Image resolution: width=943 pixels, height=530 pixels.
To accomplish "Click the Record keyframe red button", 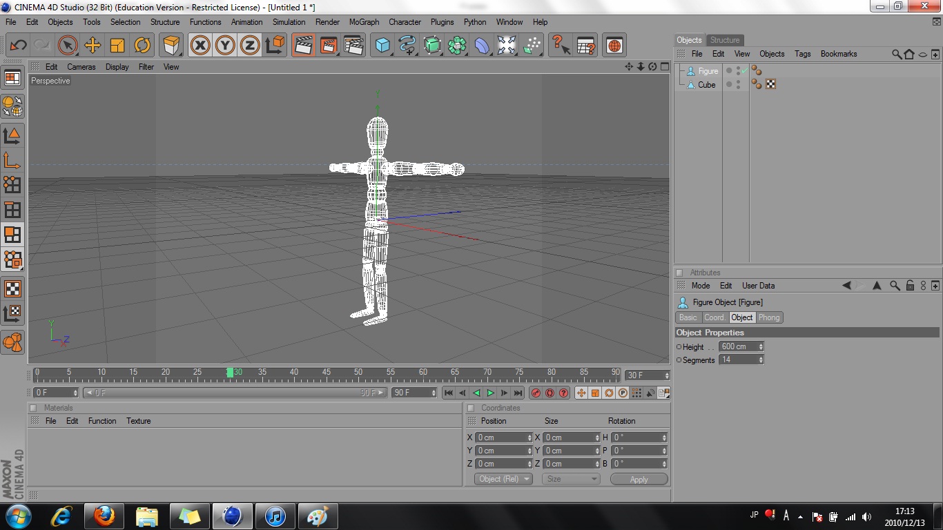I will point(536,393).
